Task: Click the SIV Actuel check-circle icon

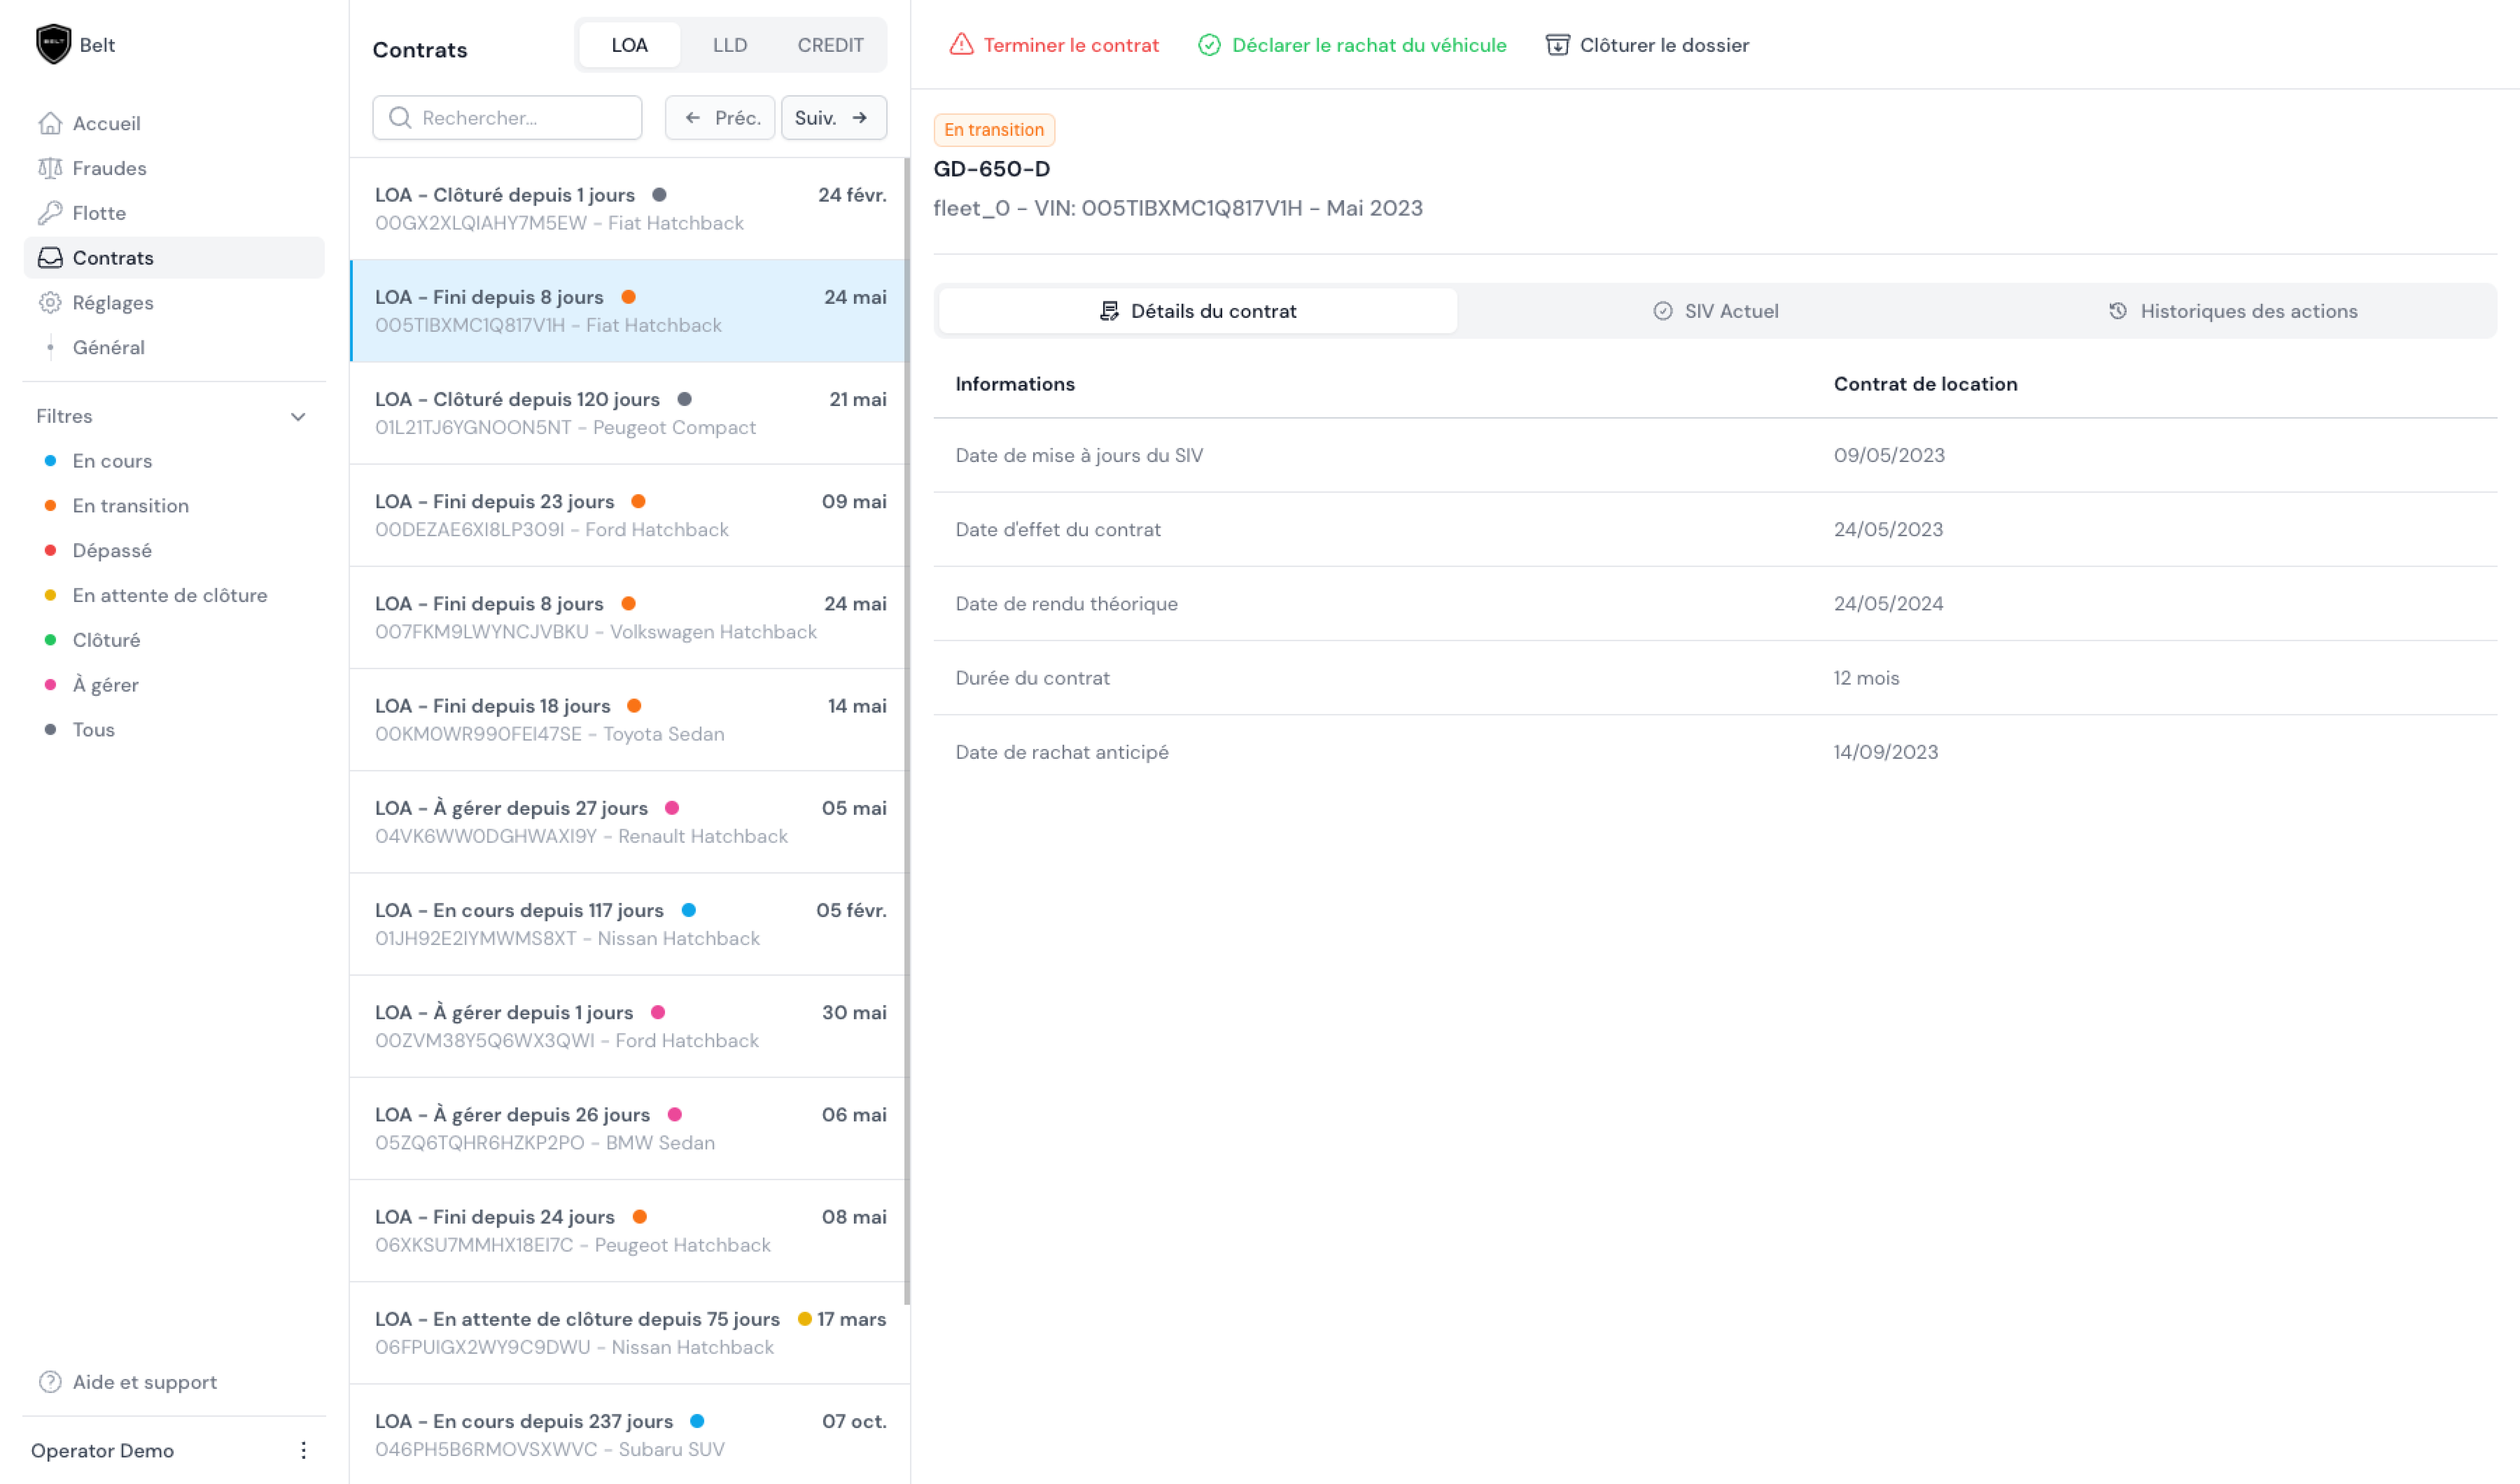Action: coord(1662,311)
